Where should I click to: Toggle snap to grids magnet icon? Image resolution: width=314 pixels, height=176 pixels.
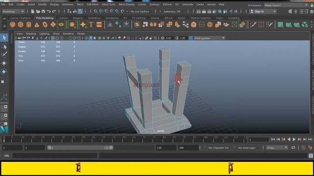[96, 11]
